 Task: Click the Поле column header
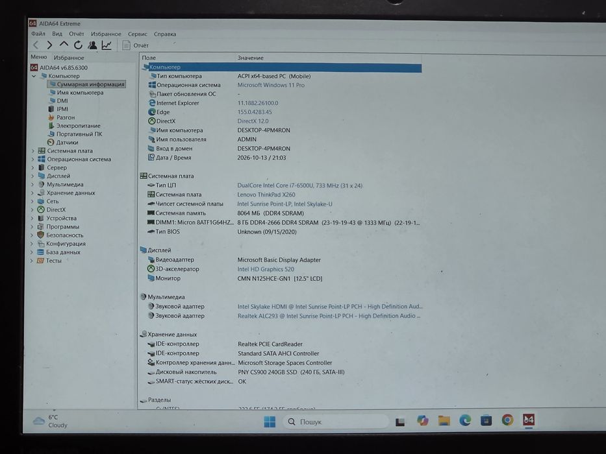[x=149, y=58]
